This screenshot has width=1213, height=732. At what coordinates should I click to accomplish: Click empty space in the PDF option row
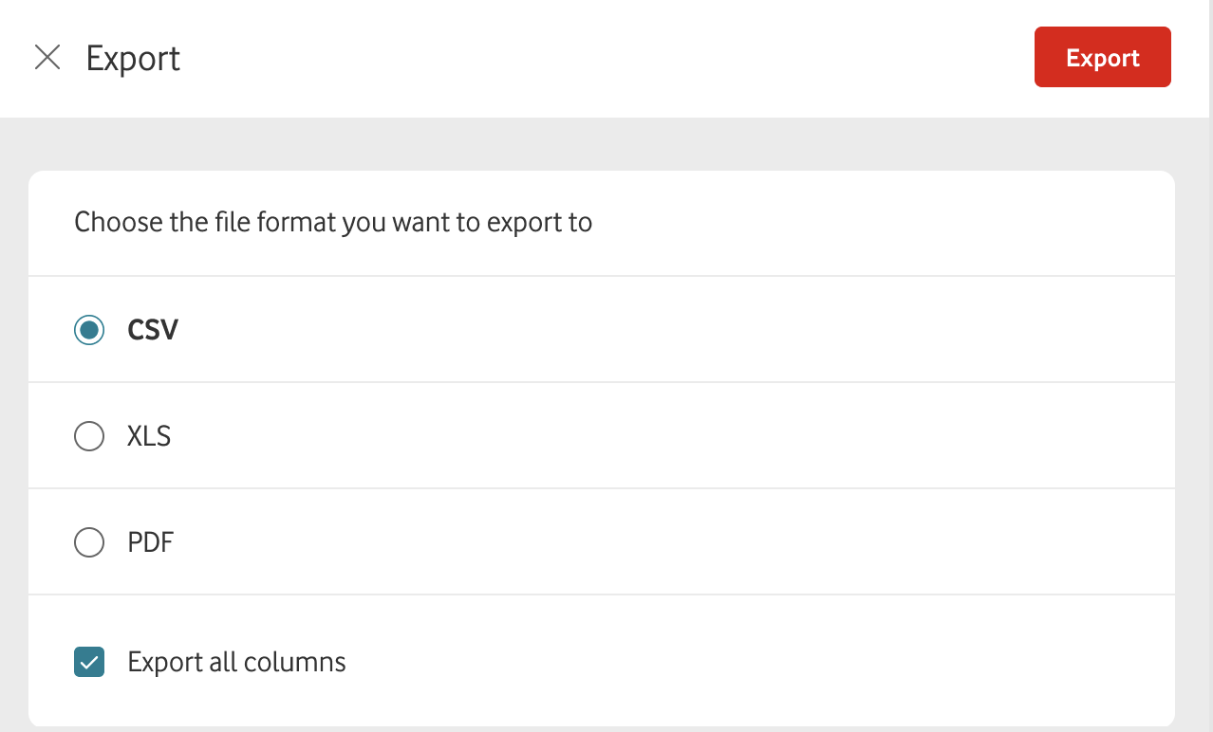point(664,542)
